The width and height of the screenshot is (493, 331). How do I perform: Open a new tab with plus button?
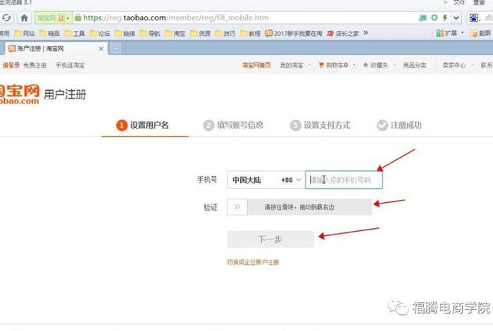(x=116, y=49)
